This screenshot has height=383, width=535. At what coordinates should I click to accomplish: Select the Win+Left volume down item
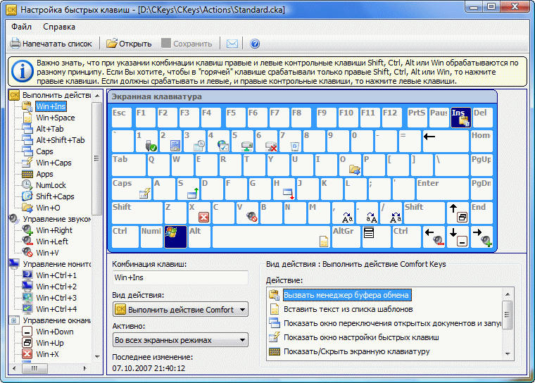[x=52, y=241]
